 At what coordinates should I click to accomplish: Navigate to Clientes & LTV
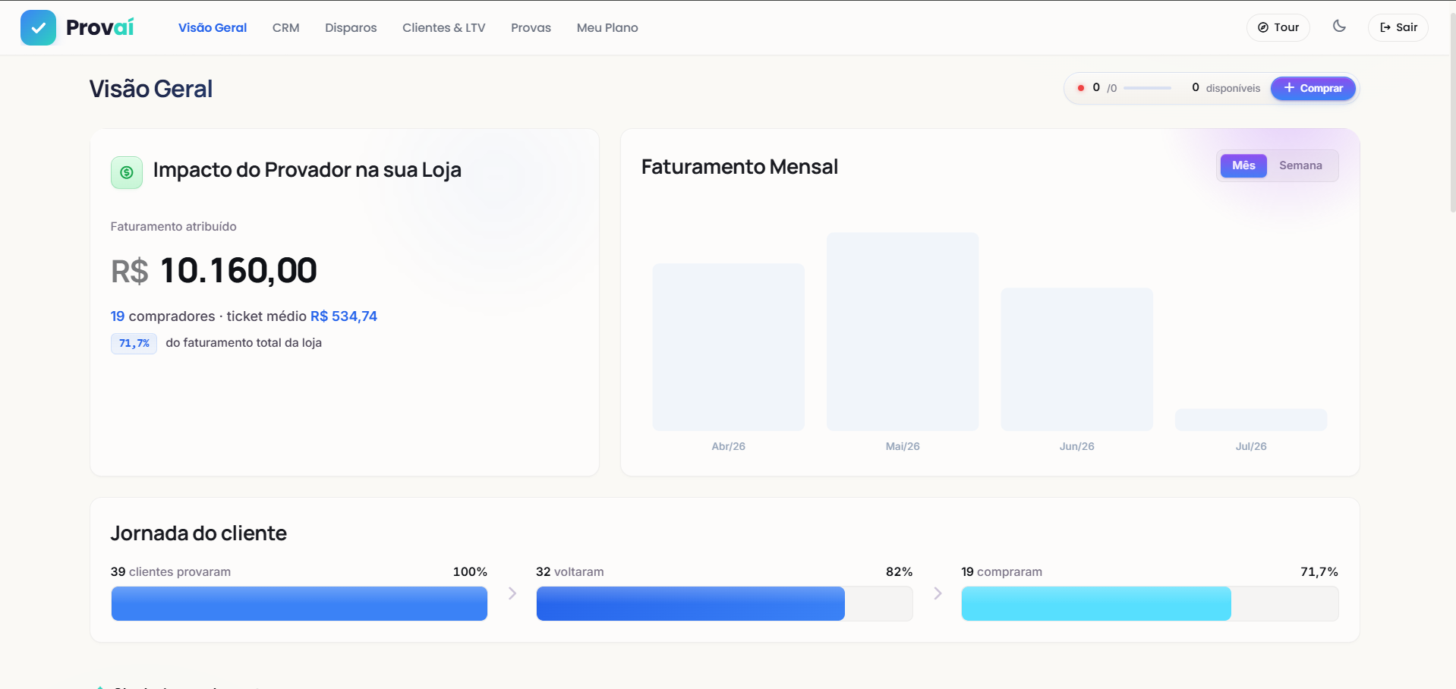click(444, 27)
